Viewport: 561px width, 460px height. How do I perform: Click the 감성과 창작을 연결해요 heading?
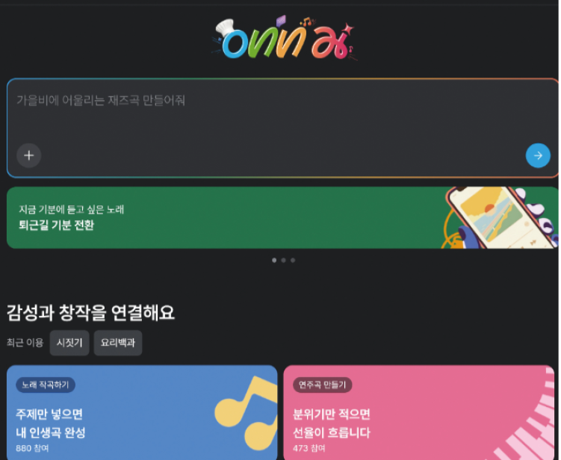[90, 313]
